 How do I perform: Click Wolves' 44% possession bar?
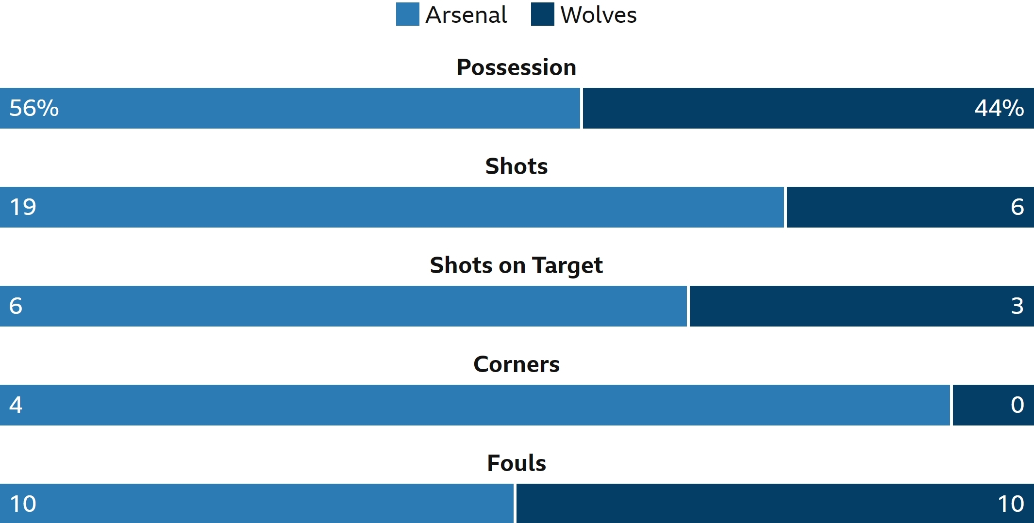tap(808, 108)
